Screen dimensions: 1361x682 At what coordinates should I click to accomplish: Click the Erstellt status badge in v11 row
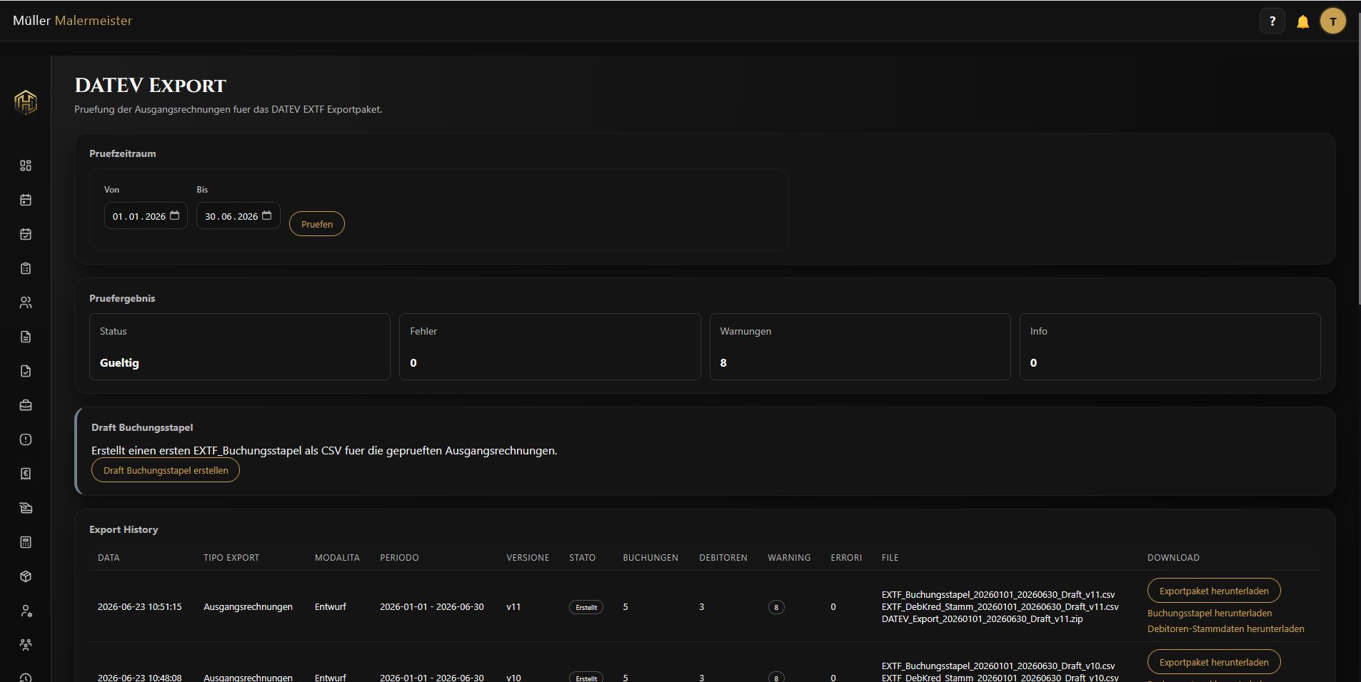(x=586, y=607)
